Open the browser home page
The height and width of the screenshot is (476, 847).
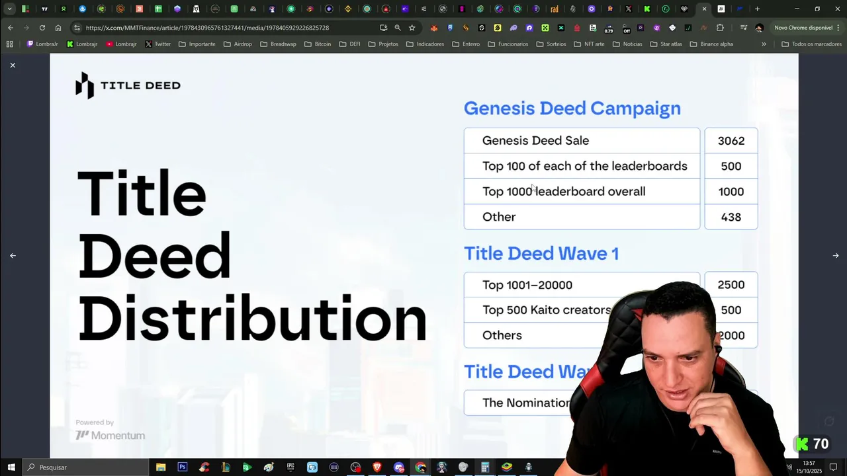tap(58, 28)
